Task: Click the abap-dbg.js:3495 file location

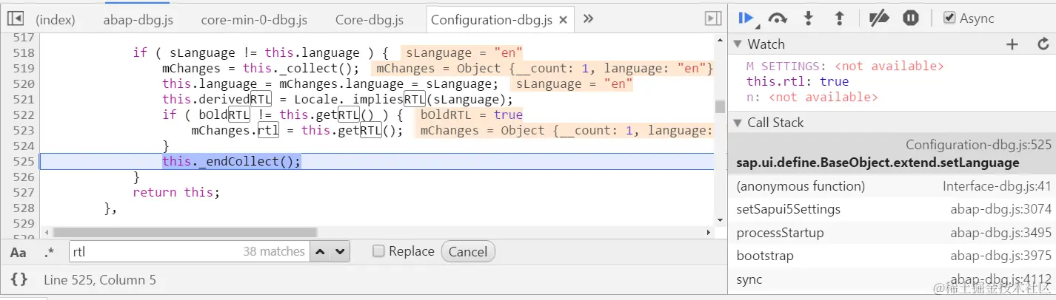Action: coord(1001,233)
